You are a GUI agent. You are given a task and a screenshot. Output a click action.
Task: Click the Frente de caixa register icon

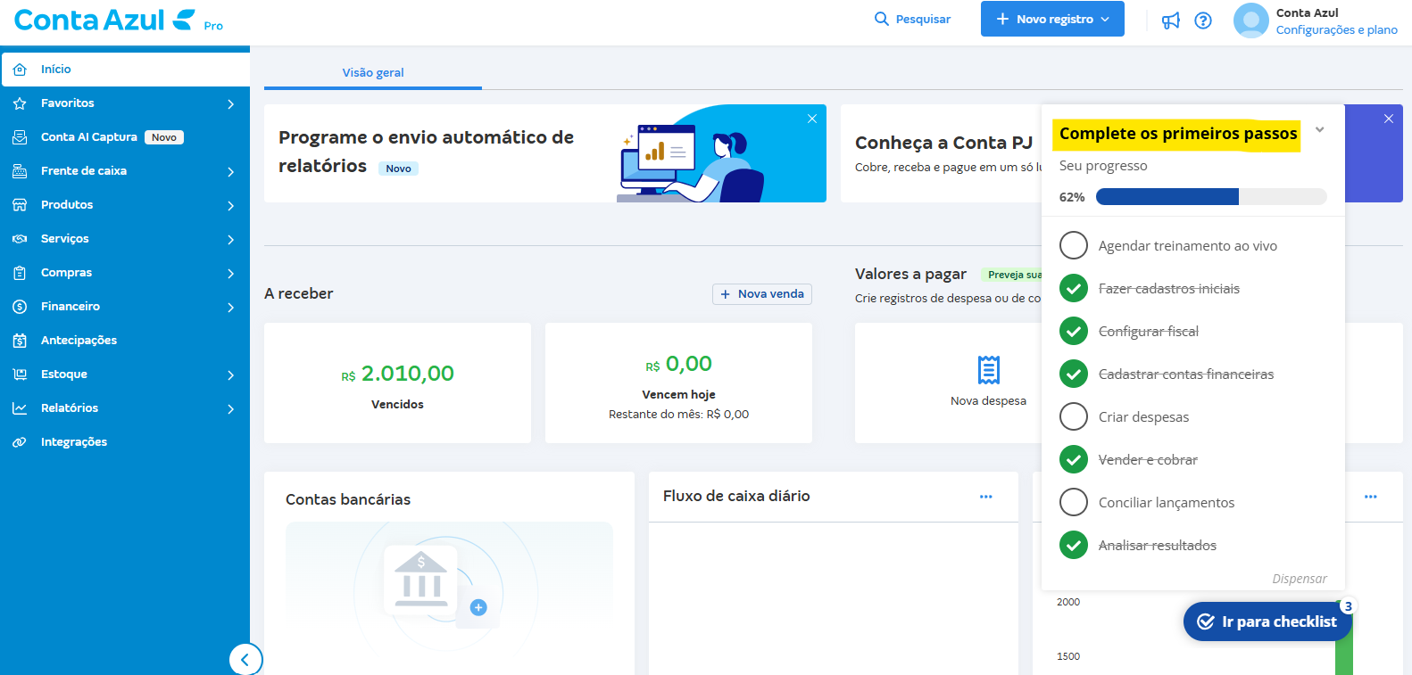tap(20, 171)
